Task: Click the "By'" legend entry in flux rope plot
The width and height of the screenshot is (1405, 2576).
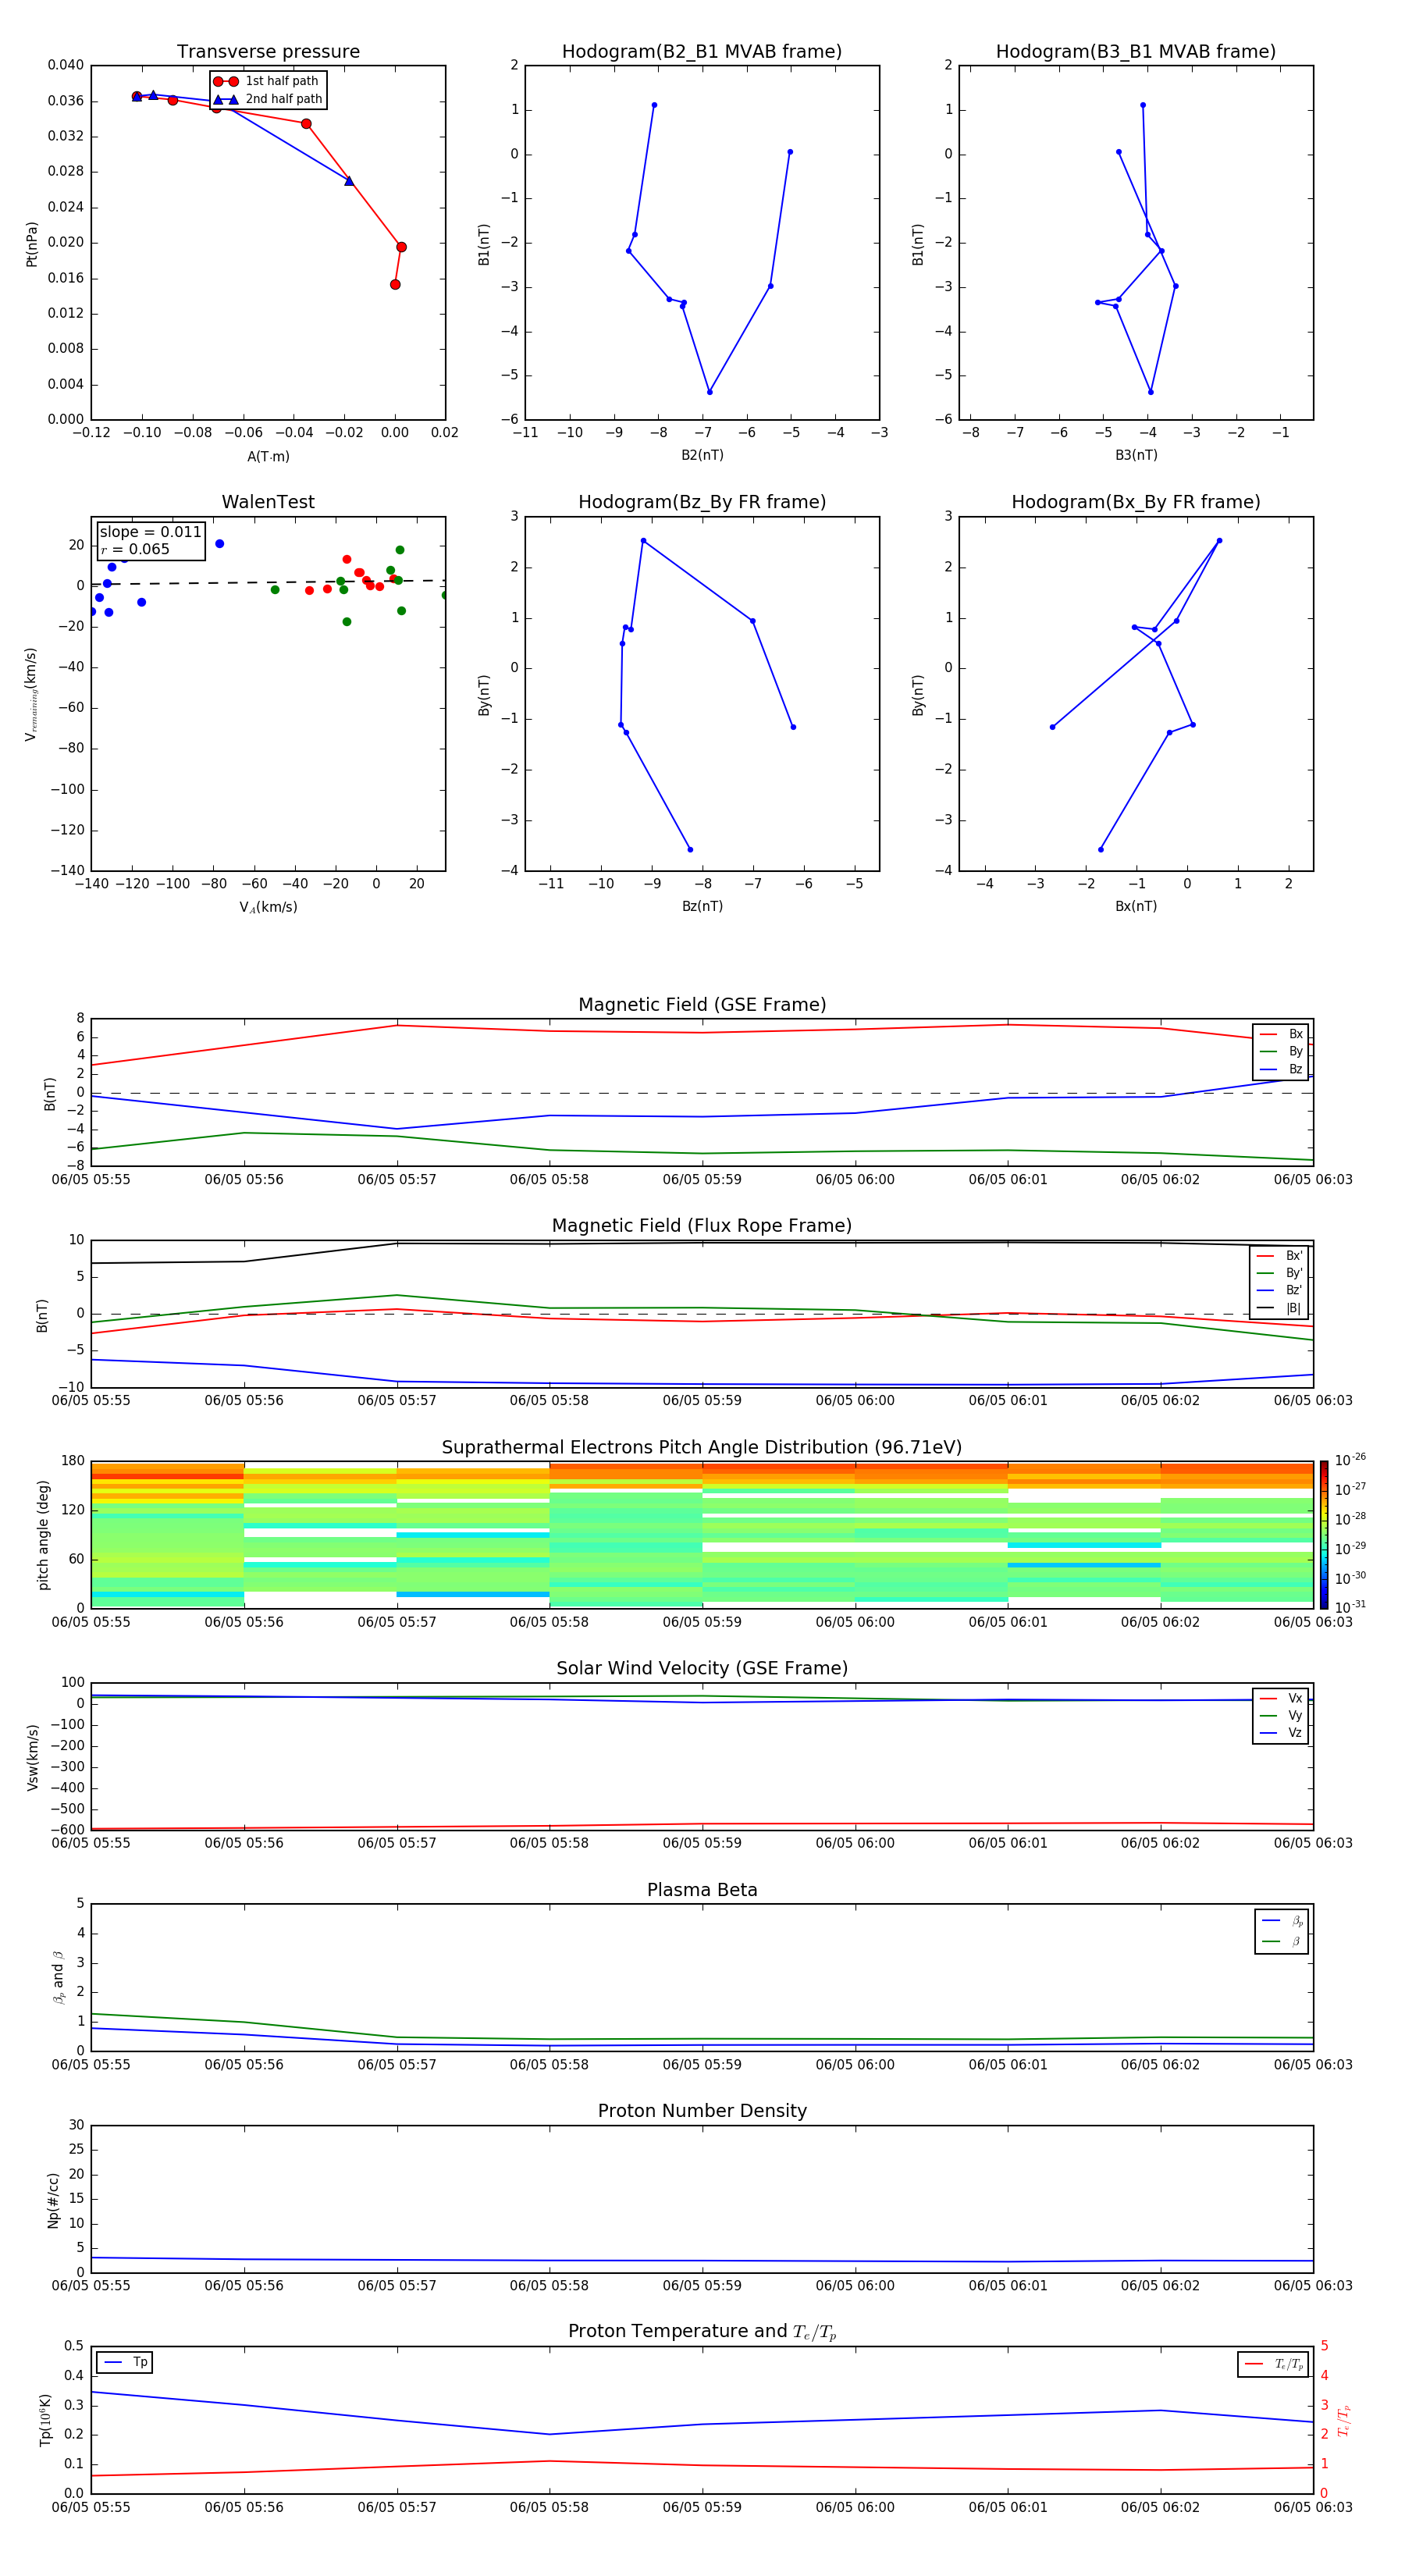Action: point(1280,1273)
